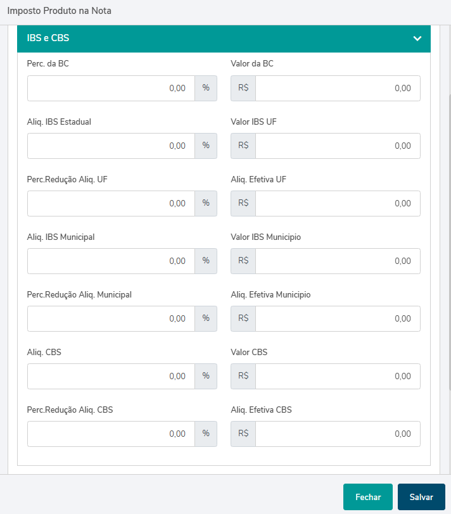The width and height of the screenshot is (451, 514).
Task: Select the Aliq. IBS Municipal input
Action: coord(111,261)
